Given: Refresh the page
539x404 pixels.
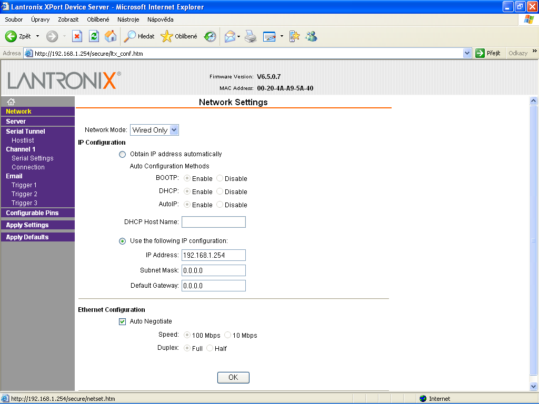Looking at the screenshot, I should [94, 36].
